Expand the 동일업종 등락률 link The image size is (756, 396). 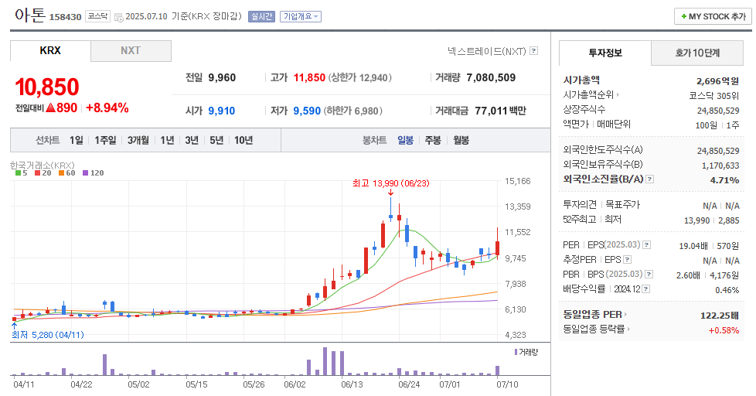tap(597, 329)
